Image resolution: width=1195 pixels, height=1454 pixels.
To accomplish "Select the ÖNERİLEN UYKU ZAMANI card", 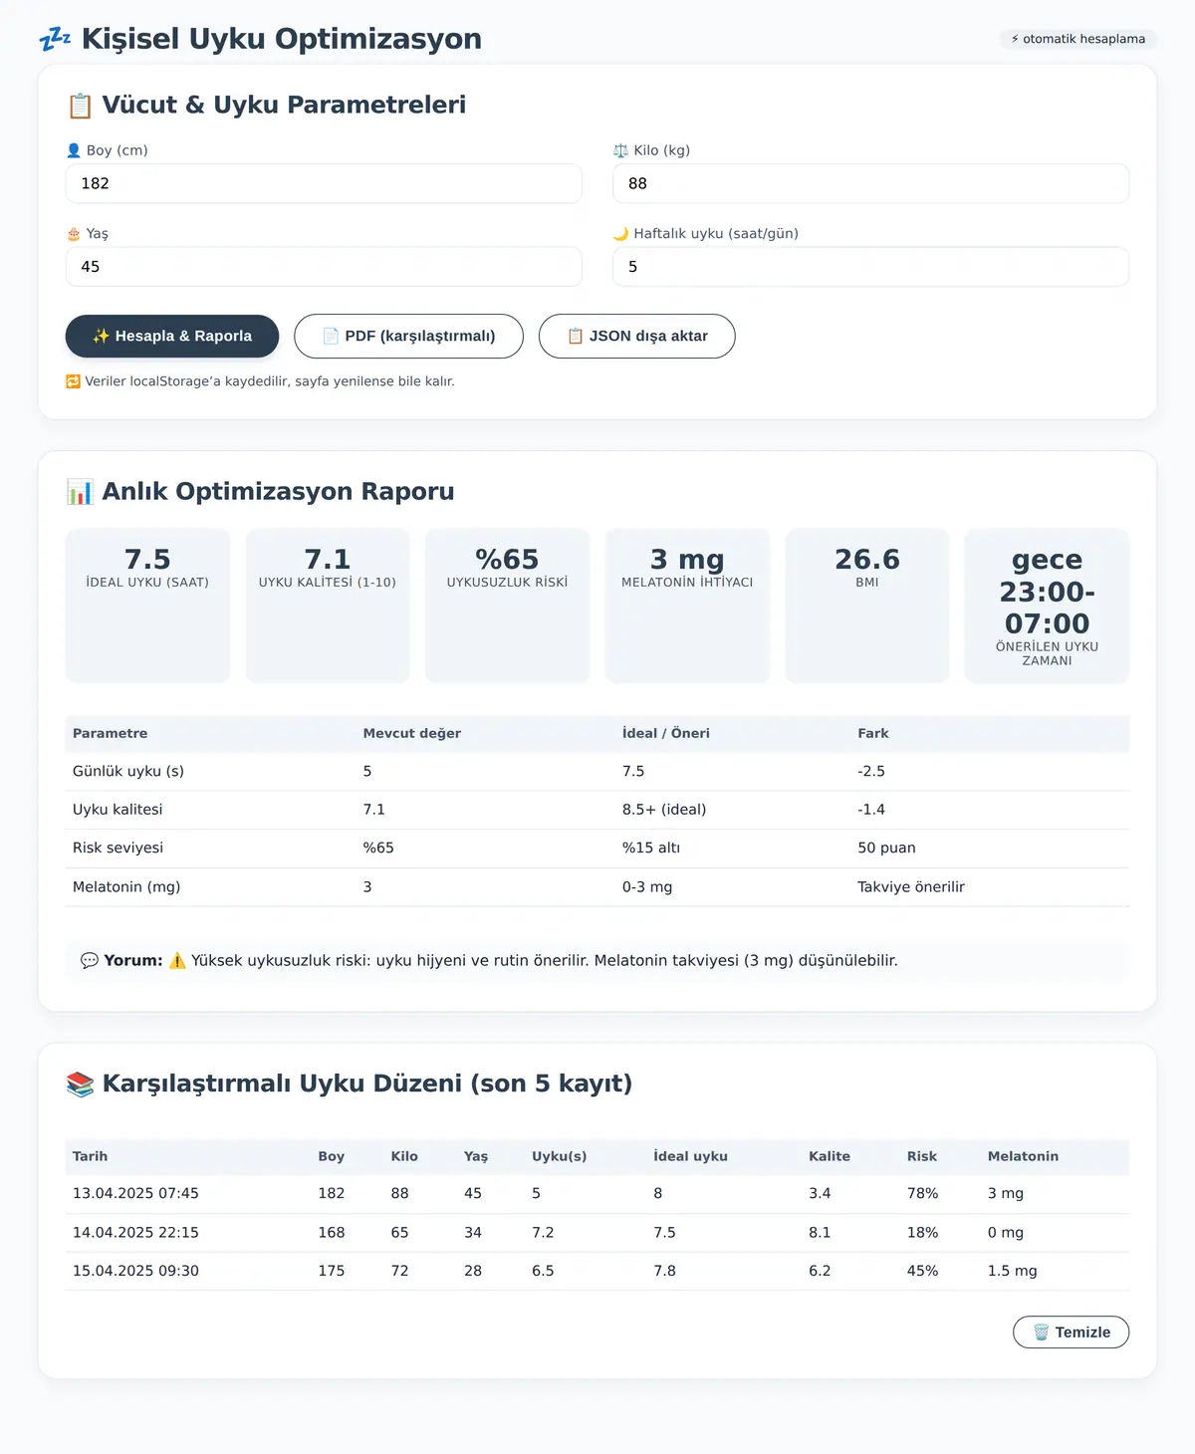I will coord(1047,606).
